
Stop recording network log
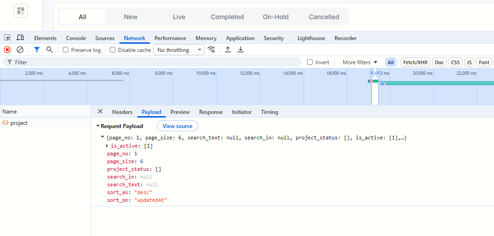(7, 50)
